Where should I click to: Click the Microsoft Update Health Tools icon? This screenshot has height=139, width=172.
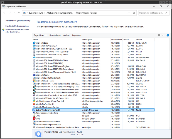(x=34, y=78)
